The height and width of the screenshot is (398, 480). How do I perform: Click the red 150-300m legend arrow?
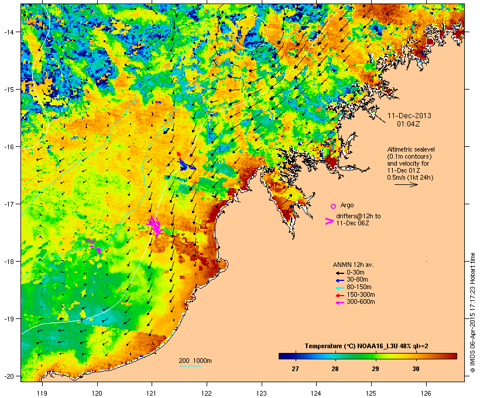[x=340, y=296]
